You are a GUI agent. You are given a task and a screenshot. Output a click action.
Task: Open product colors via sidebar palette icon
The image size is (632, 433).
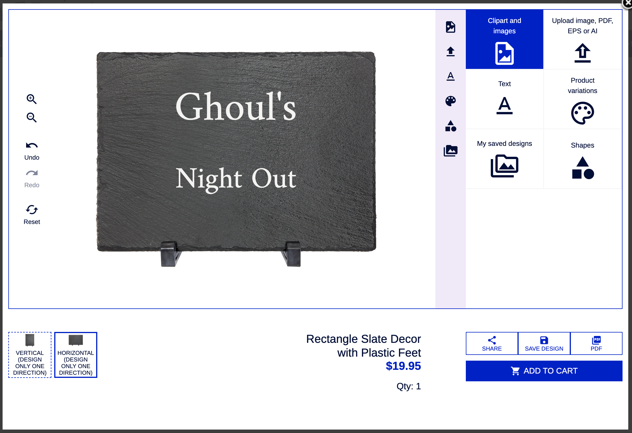coord(451,101)
